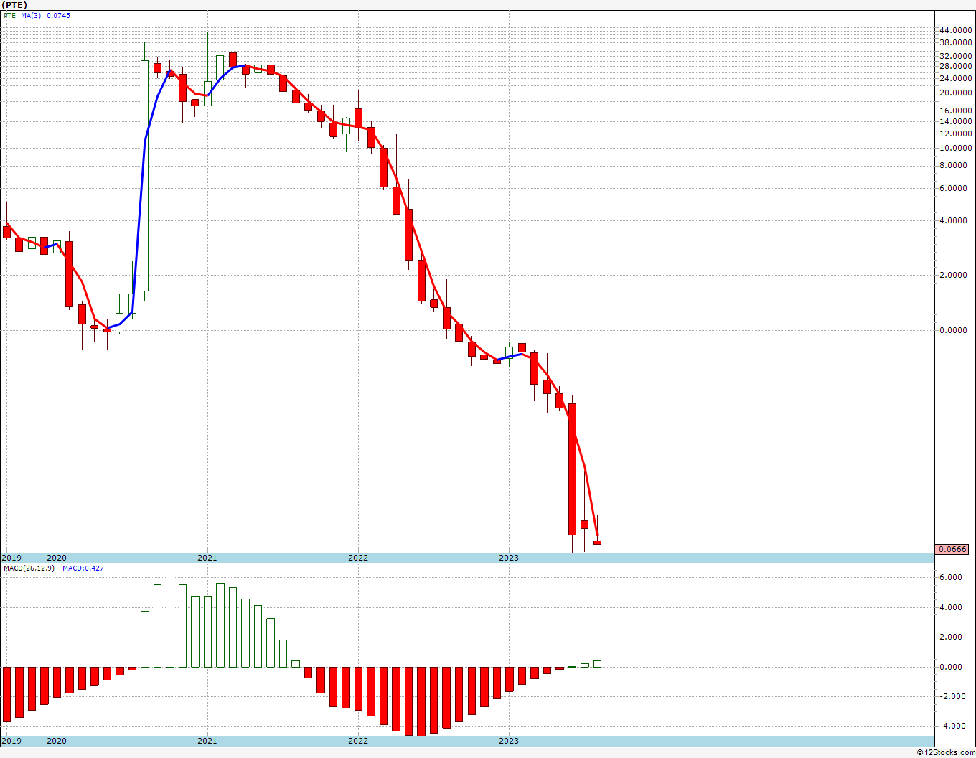
Task: Select the "38.0000" price axis label
Action: (x=955, y=42)
